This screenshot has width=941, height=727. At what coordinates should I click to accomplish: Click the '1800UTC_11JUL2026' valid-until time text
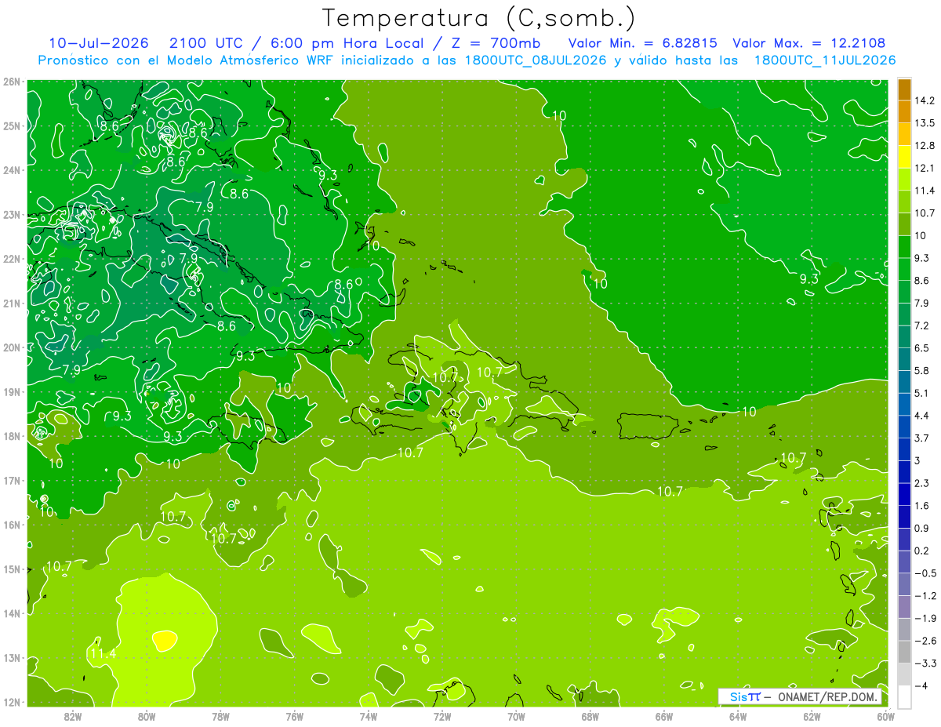[824, 60]
